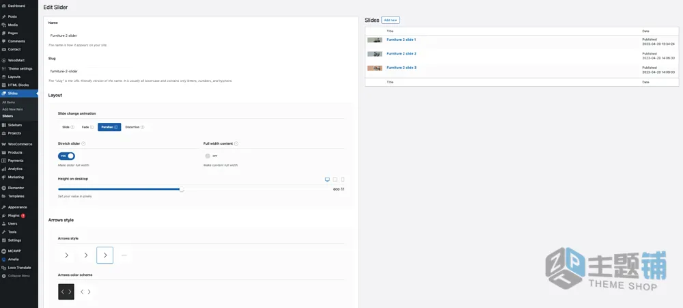Open Add New Item submenu entry
The image size is (683, 308).
tap(12, 109)
